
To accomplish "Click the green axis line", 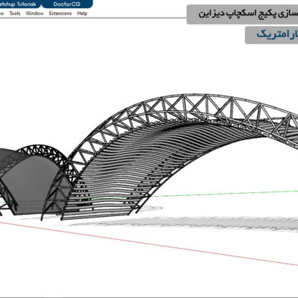I will (223, 194).
